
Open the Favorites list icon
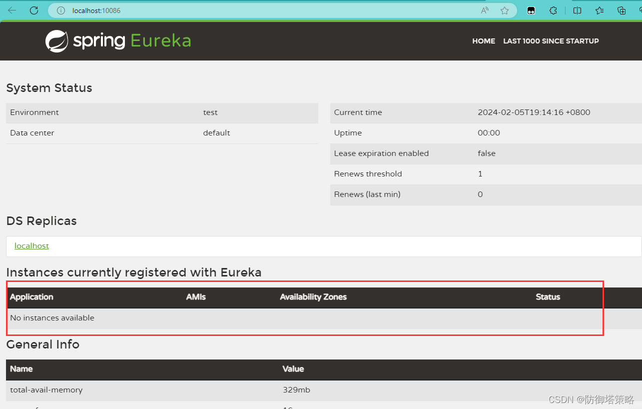(599, 10)
